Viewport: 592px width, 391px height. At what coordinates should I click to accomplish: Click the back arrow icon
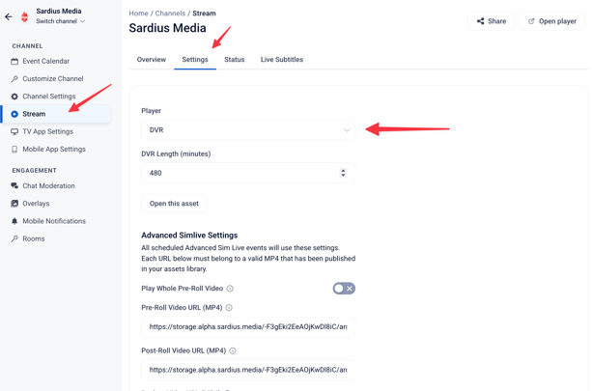coord(9,16)
